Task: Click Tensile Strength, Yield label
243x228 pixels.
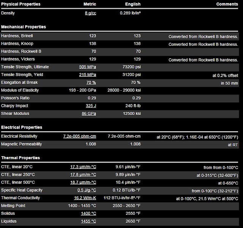Action: coord(22,75)
